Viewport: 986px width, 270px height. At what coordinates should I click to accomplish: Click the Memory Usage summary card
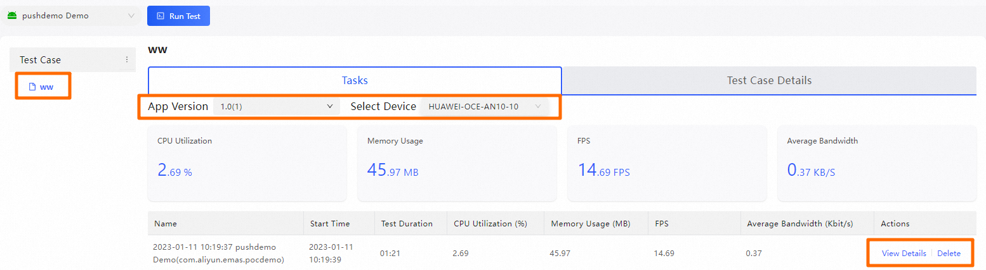pos(457,163)
